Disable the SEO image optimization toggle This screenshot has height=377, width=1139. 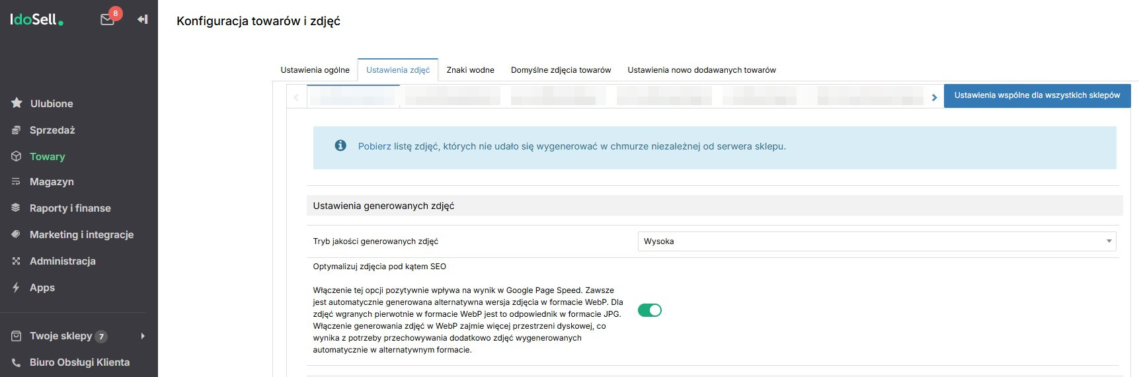tap(650, 310)
